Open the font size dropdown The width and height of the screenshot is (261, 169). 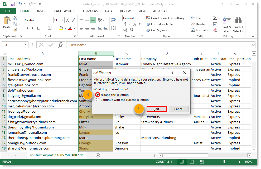pyautogui.click(x=62, y=20)
